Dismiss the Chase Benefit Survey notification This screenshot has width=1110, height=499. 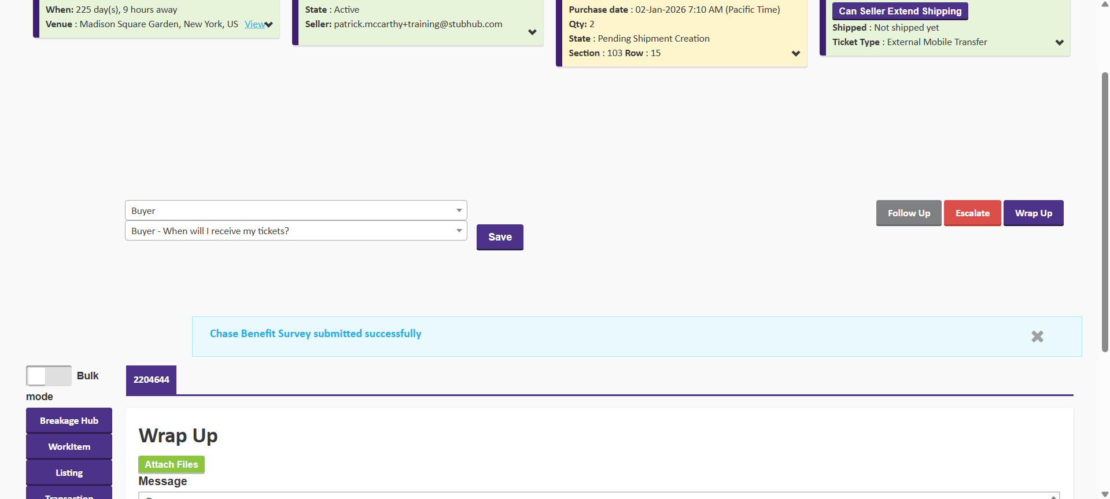1037,337
